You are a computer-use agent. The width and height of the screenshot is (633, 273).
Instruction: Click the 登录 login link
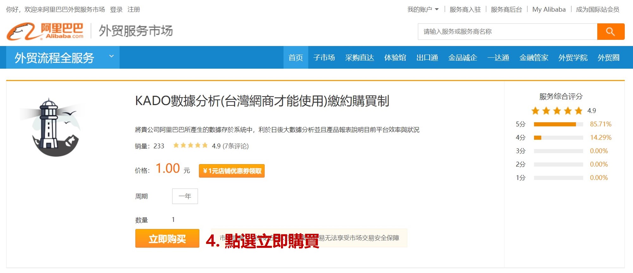[x=116, y=9]
